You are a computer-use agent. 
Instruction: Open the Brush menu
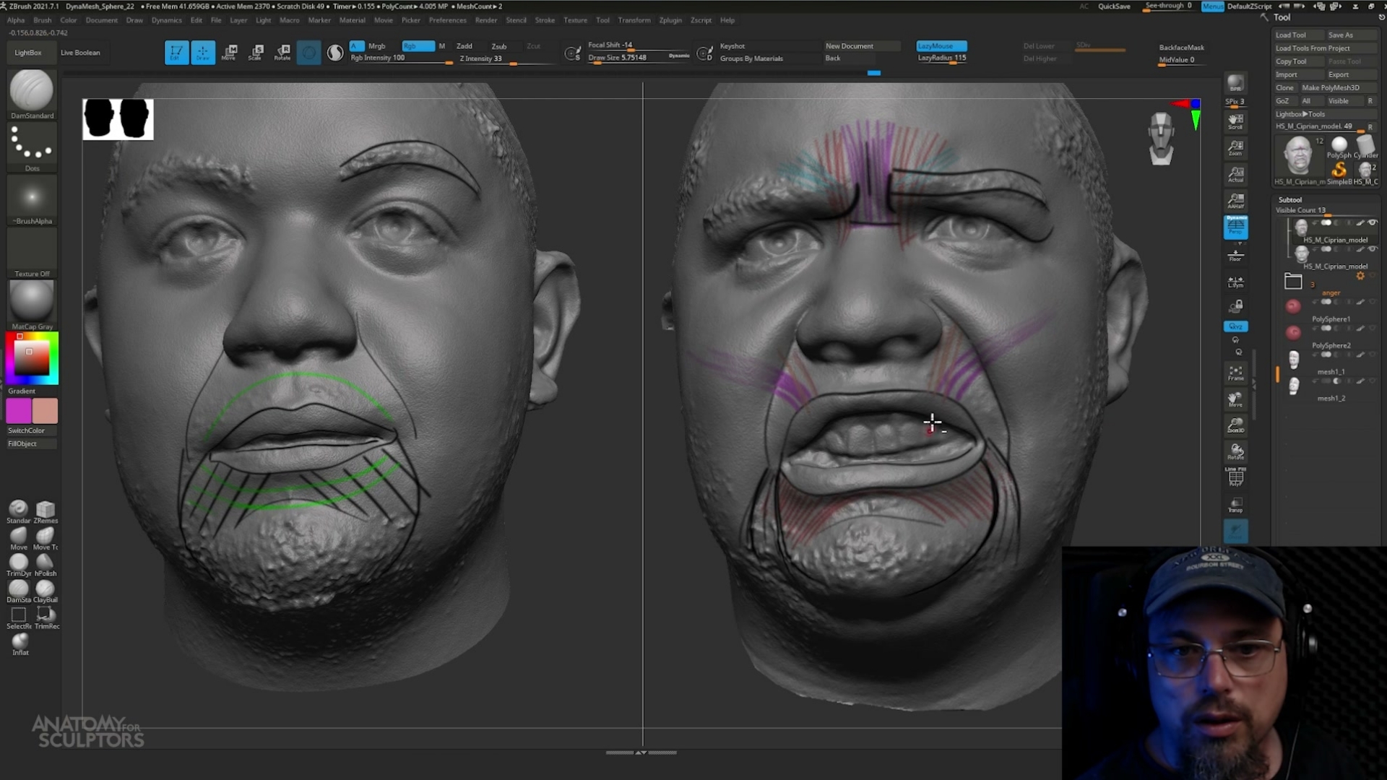(43, 20)
